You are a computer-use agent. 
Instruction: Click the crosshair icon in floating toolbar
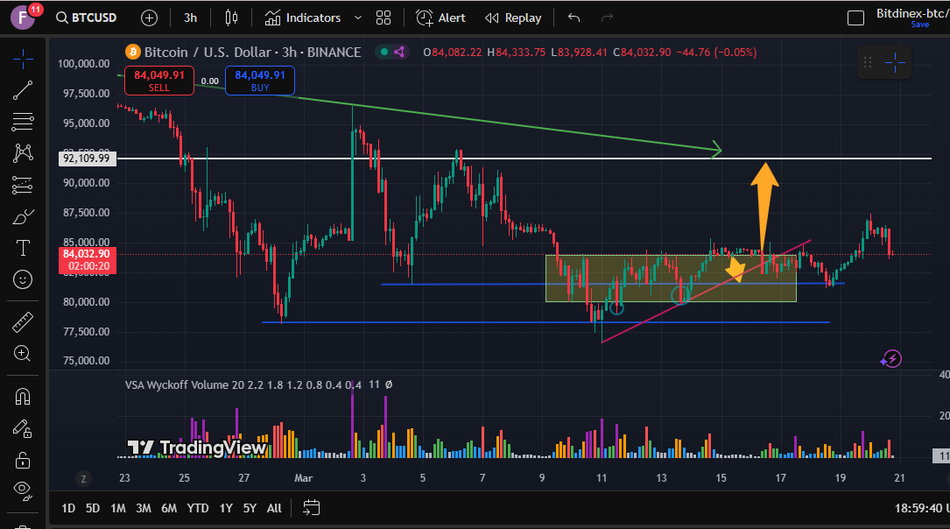coord(895,62)
